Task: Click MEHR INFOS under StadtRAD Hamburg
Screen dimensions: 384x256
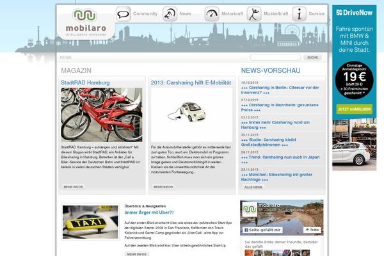Action: click(x=73, y=187)
